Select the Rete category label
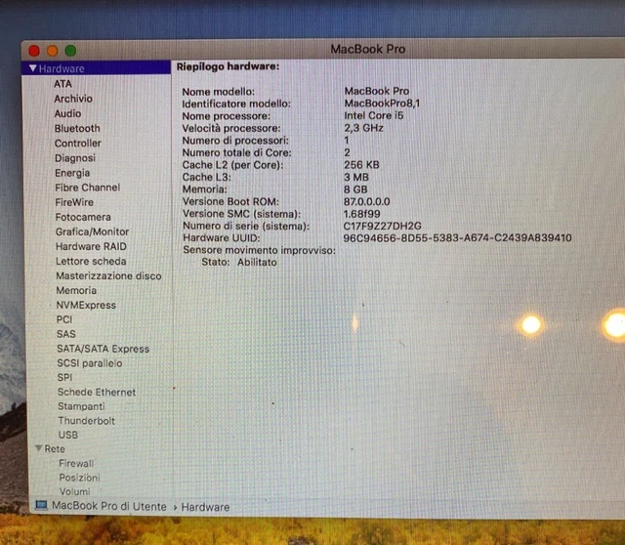 coord(55,449)
